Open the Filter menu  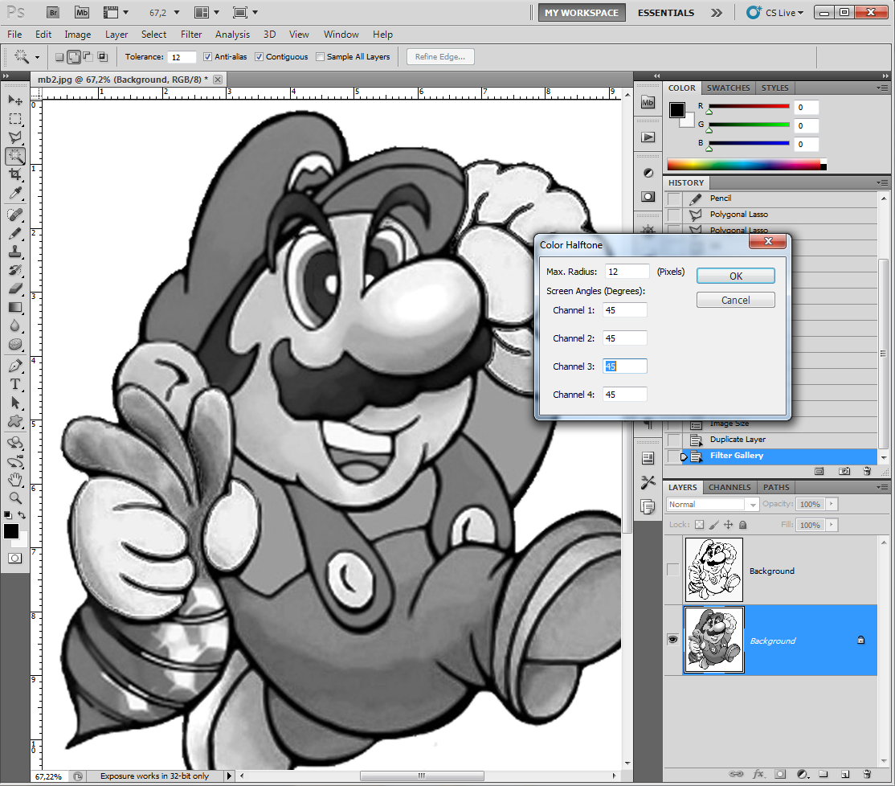pyautogui.click(x=191, y=35)
